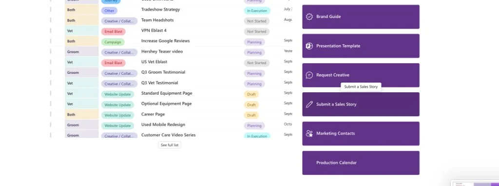Click Planning status for Hershey Teaser video
The height and width of the screenshot is (186, 499).
[254, 52]
